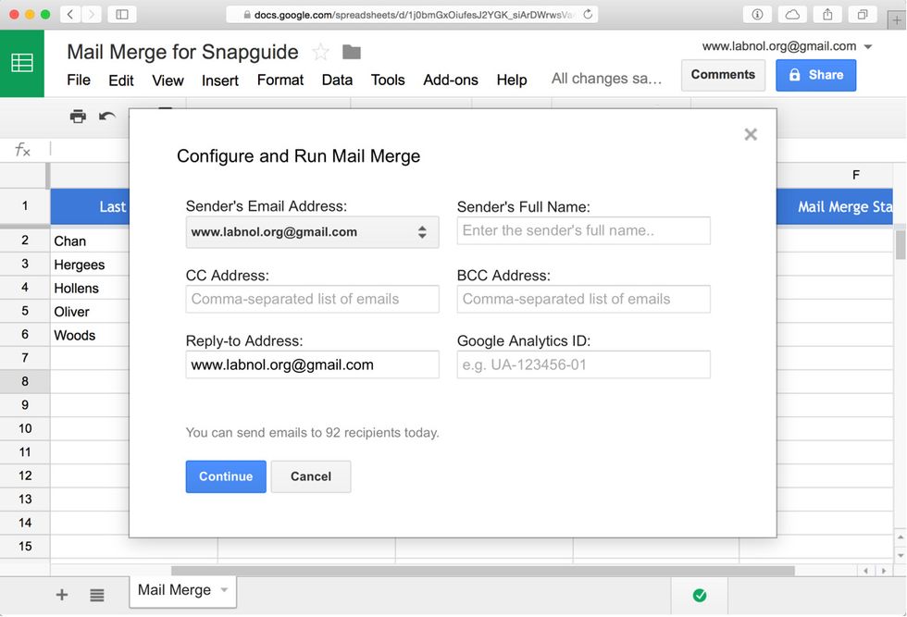Star the Mail Merge for Snapguide spreadsheet

click(319, 52)
